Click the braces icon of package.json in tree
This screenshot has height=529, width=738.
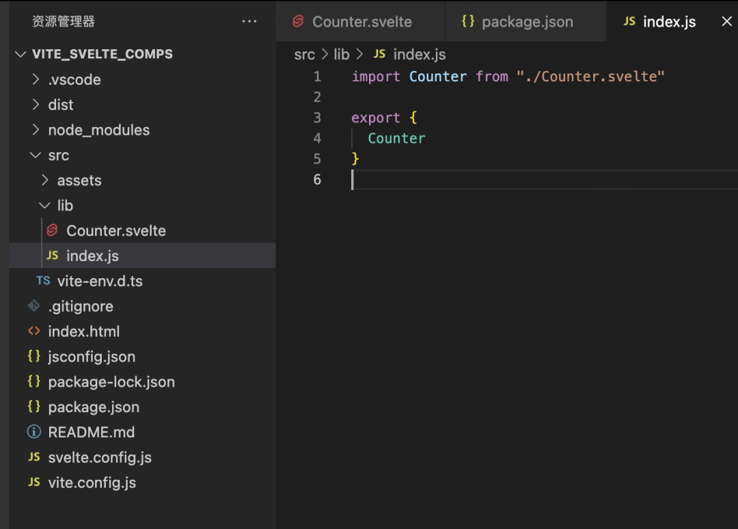(34, 406)
